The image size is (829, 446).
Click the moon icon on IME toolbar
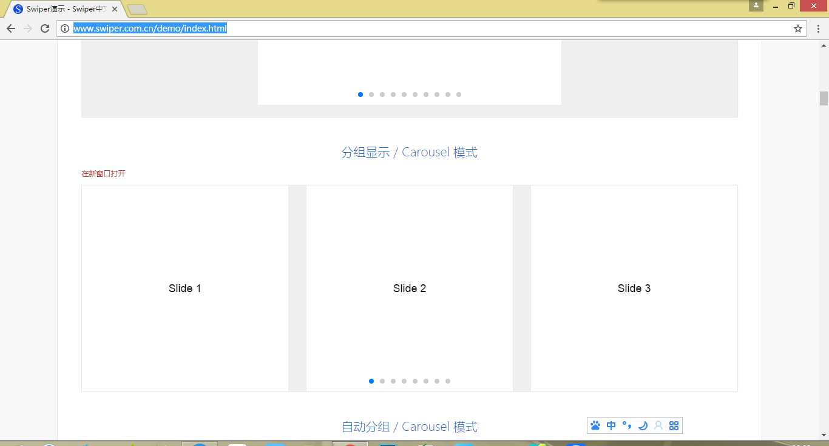643,425
